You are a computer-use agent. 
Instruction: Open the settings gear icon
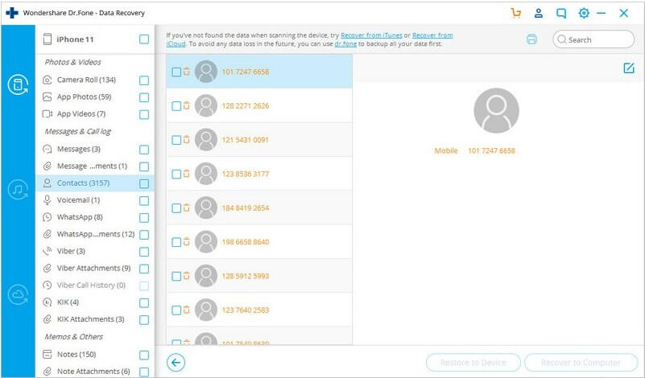pos(584,13)
